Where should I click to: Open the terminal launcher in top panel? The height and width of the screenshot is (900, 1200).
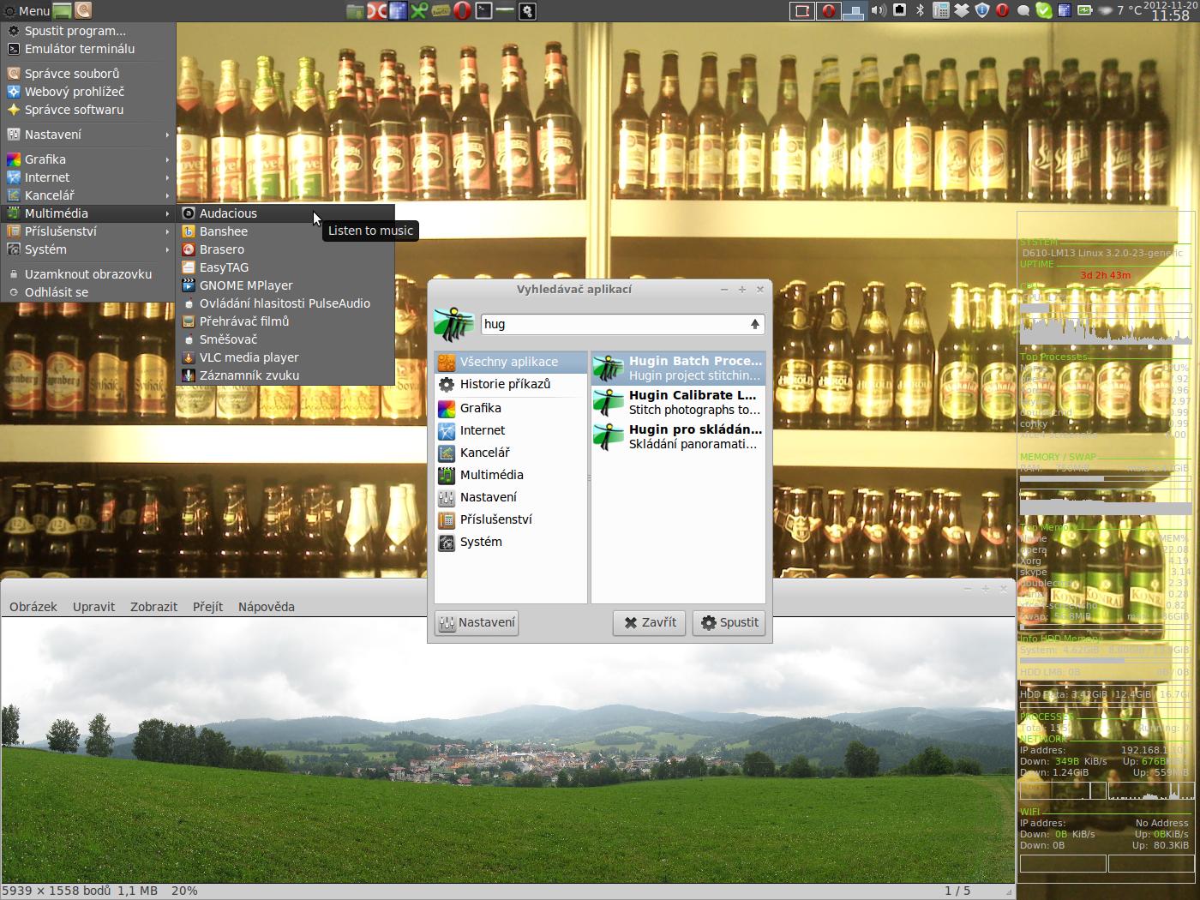[484, 11]
